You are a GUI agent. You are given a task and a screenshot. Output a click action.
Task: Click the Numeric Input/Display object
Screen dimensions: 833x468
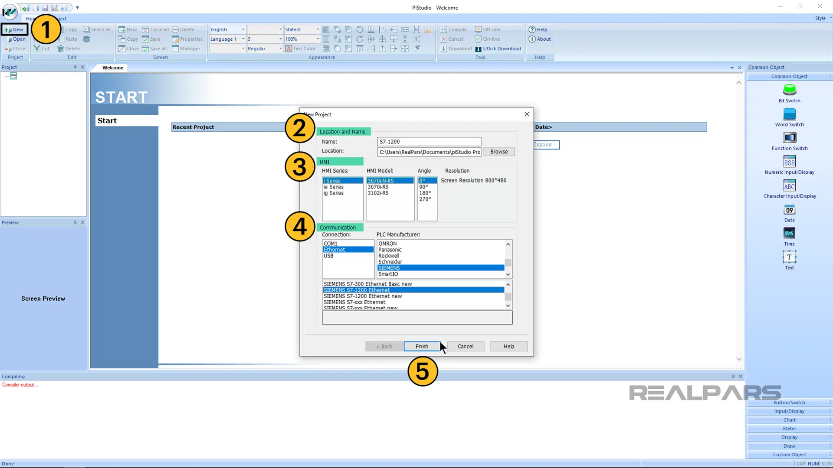[x=789, y=165]
